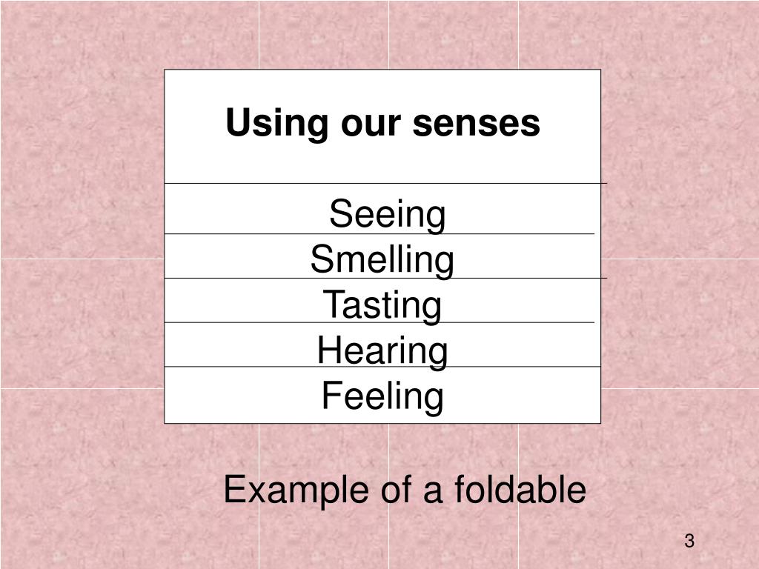
Task: Click the letter 'a' in the caption
Action: (x=433, y=493)
